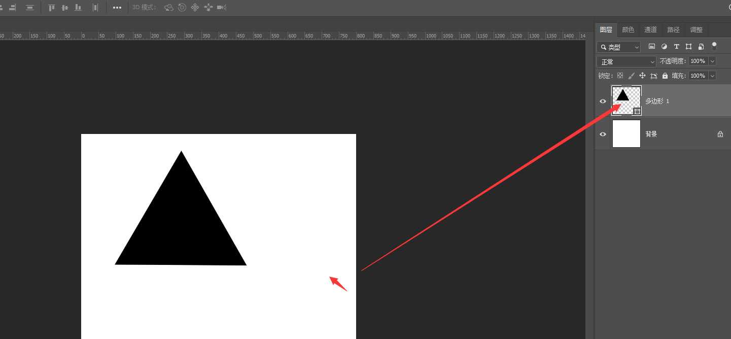Click the adjustment layer filter icon
The width and height of the screenshot is (731, 339).
point(664,47)
